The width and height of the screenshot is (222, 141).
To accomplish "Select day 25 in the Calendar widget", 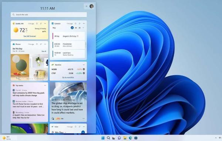I will (x=76, y=28).
